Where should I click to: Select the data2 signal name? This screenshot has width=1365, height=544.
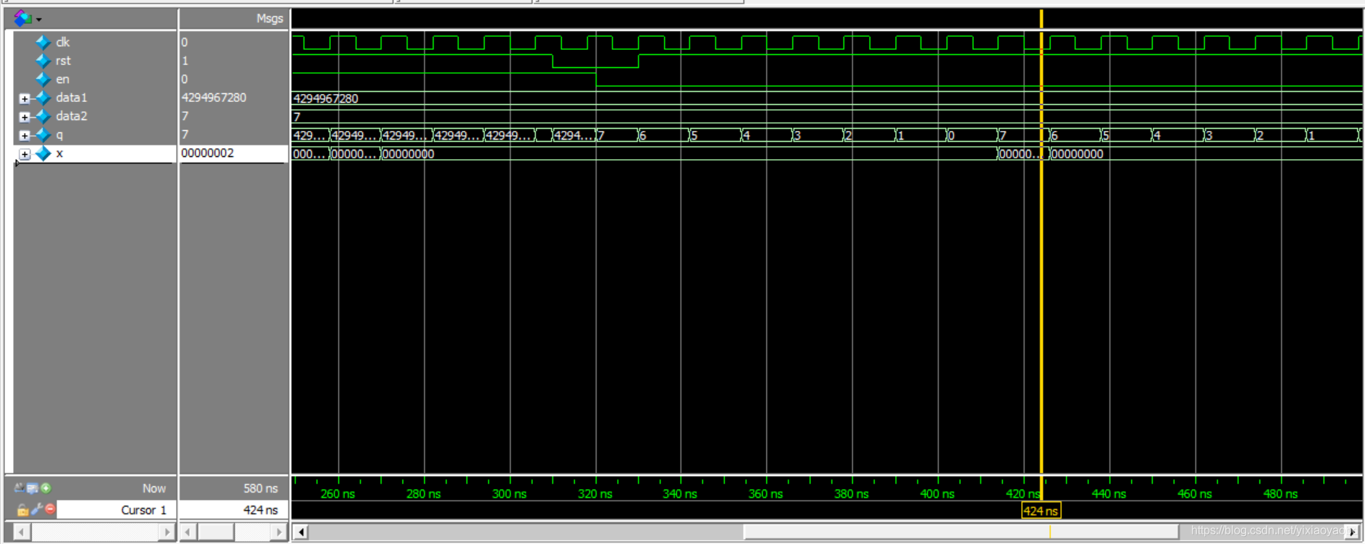72,116
